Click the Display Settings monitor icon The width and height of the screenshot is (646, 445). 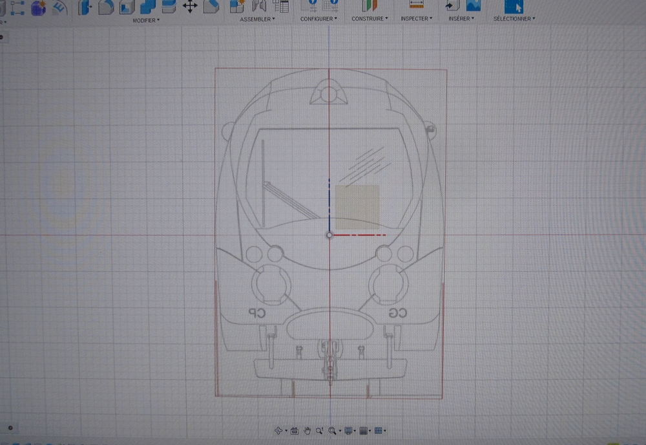(x=348, y=431)
